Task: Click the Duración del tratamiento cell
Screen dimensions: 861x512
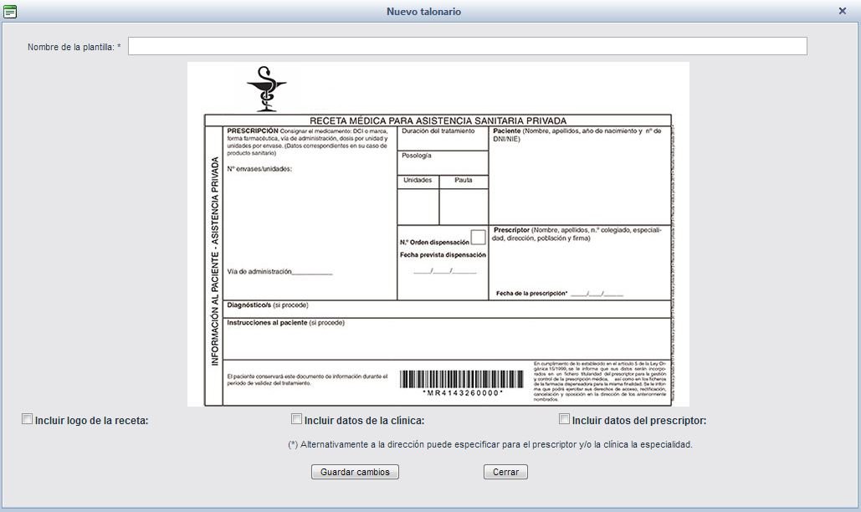Action: pyautogui.click(x=442, y=138)
